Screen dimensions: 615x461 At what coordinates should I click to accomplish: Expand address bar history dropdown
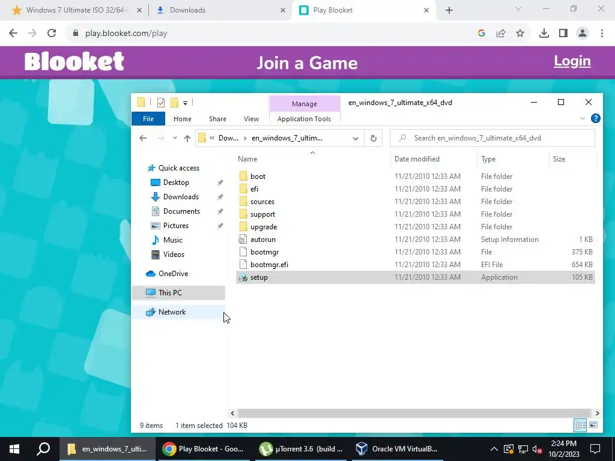click(356, 139)
